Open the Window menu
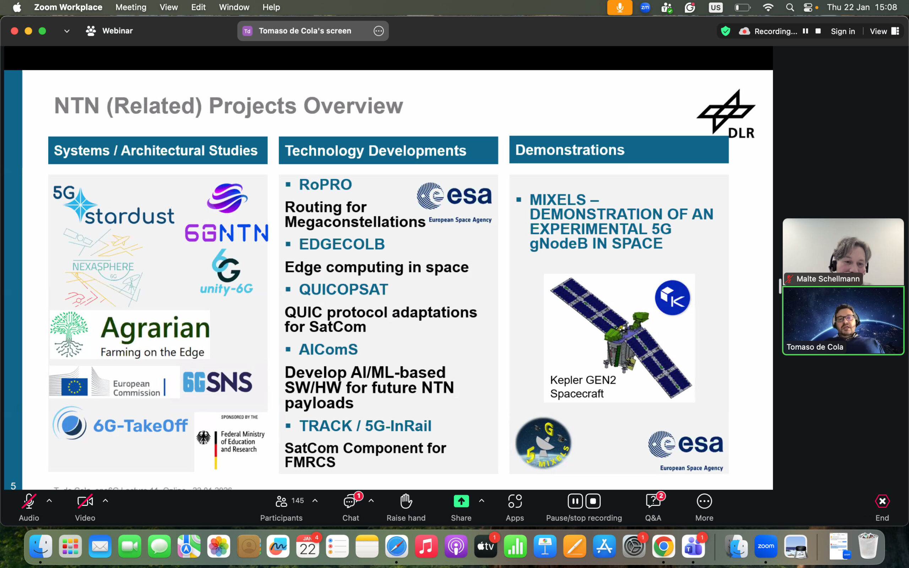The height and width of the screenshot is (568, 909). [234, 7]
